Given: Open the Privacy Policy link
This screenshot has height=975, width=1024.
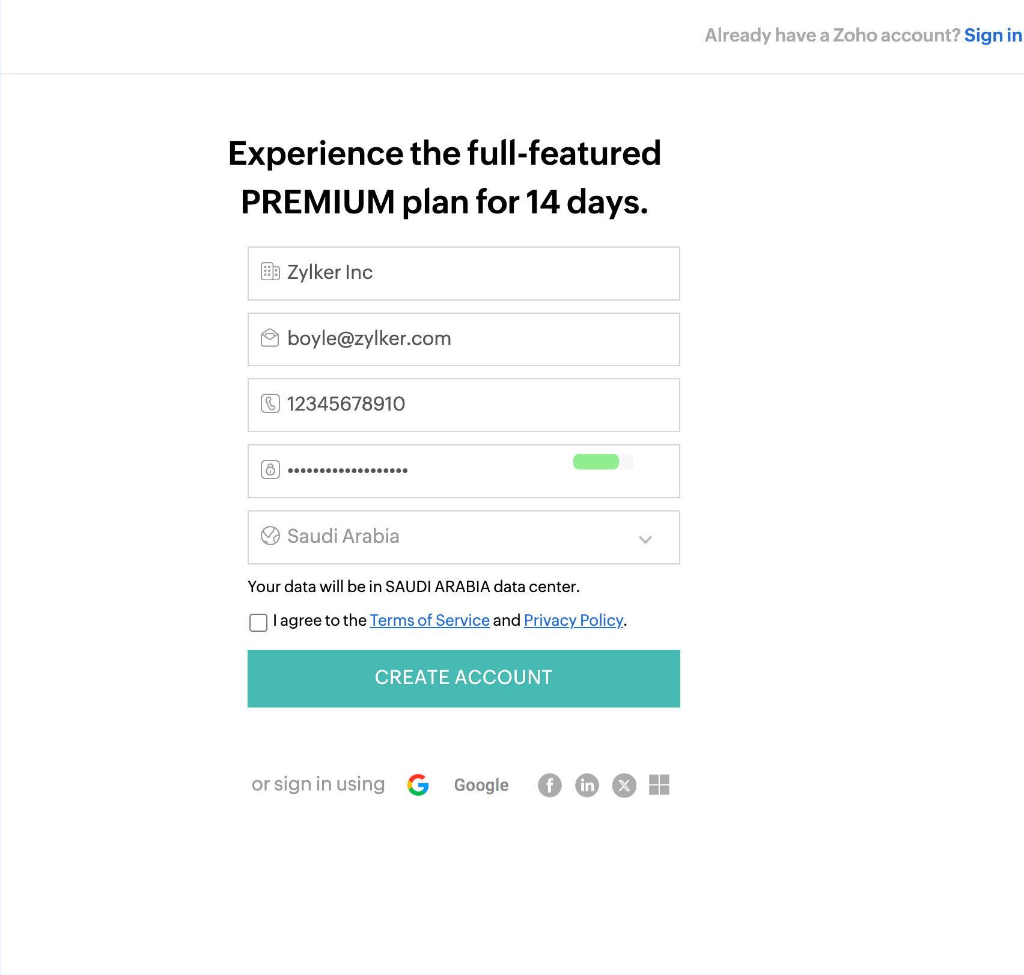Looking at the screenshot, I should 573,620.
